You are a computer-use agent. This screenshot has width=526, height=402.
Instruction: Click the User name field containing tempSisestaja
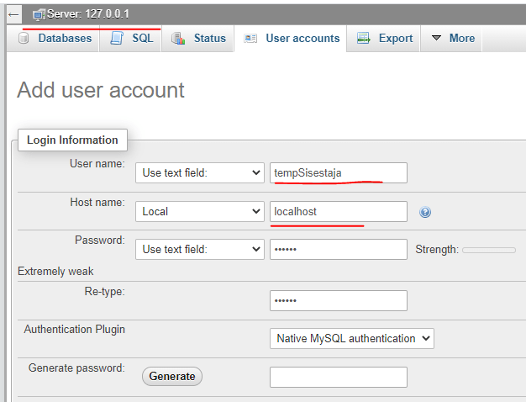pos(338,172)
